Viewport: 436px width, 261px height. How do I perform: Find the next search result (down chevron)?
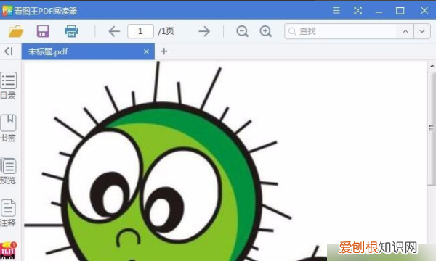(x=422, y=31)
